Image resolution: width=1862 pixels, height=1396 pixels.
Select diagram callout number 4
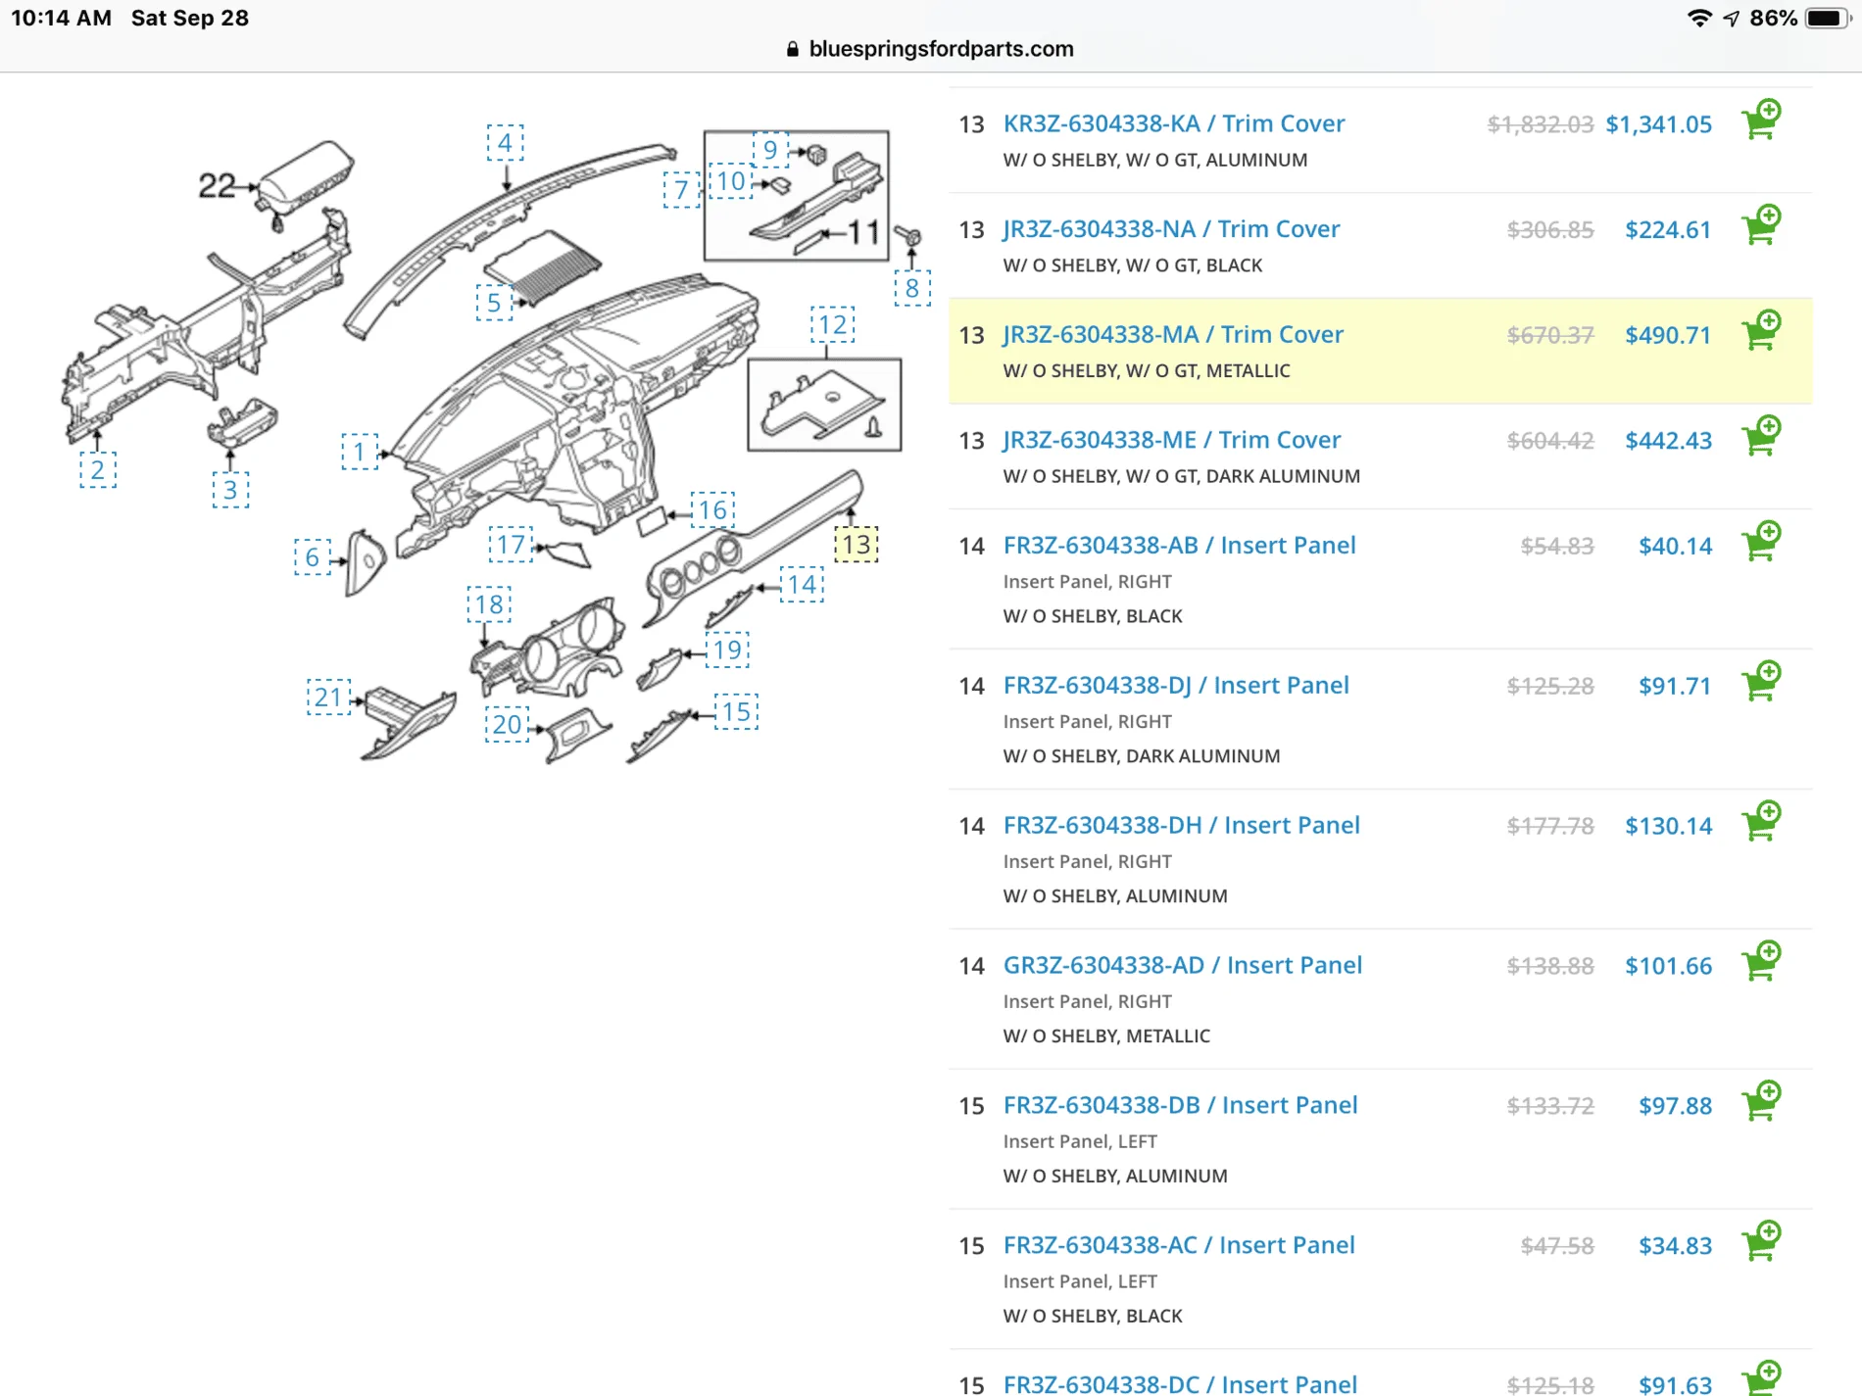click(505, 143)
